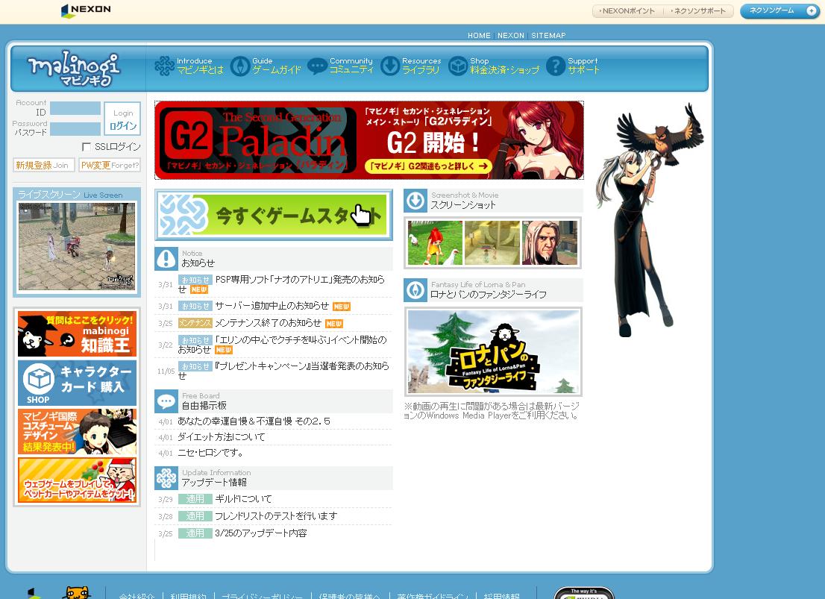Click the Account ID input field

pos(75,109)
